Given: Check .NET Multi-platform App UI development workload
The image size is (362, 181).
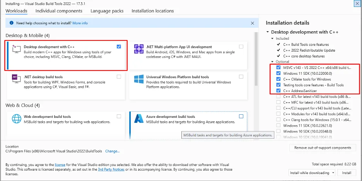Looking at the screenshot, I should [x=241, y=47].
